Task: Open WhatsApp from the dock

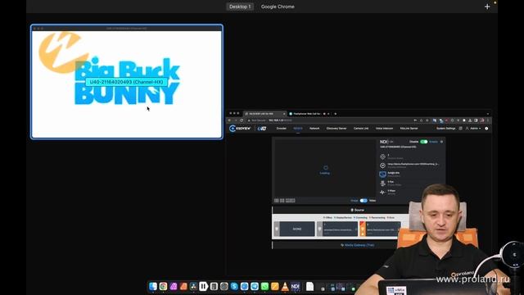Action: (264, 286)
